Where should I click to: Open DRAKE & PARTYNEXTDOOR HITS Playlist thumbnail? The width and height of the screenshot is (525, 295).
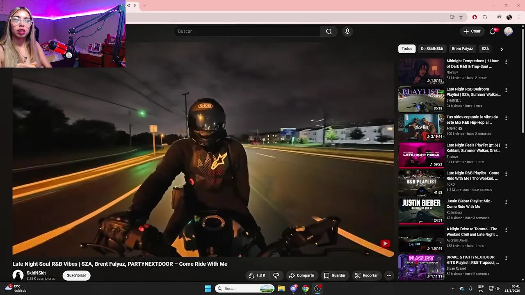coord(421,268)
